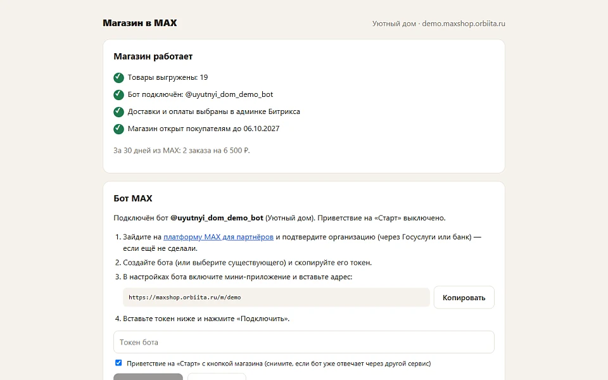Viewport: 608px width, 380px height.
Task: Uncheck the "Приветствие на «Старт»" checkbox
Action: 118,363
